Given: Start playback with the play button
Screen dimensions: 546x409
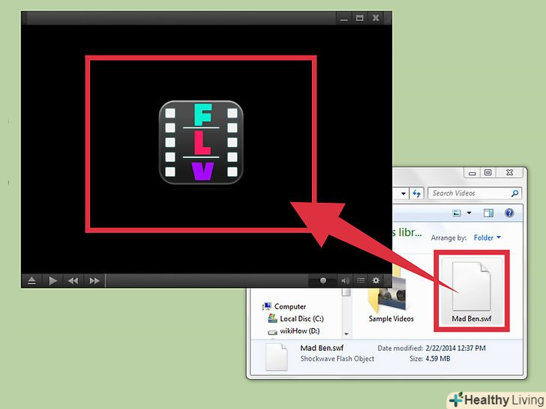Looking at the screenshot, I should tap(53, 280).
